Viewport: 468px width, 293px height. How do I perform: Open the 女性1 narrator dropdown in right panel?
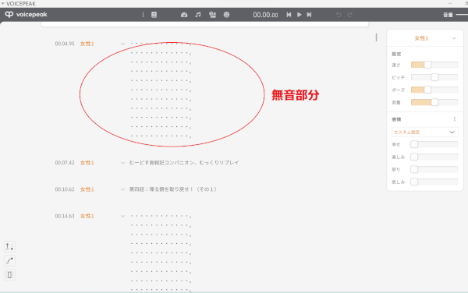(425, 38)
